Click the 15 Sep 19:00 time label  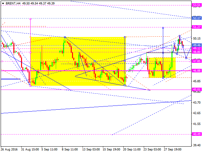pyautogui.click(x=112, y=149)
